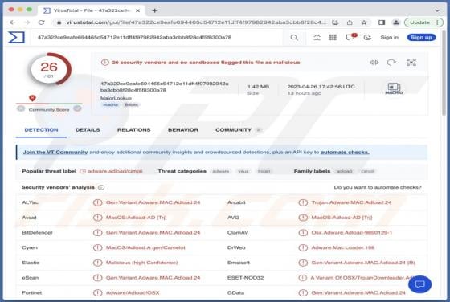Click the DrWeb detection alert icon
The width and height of the screenshot is (450, 302).
[303, 247]
